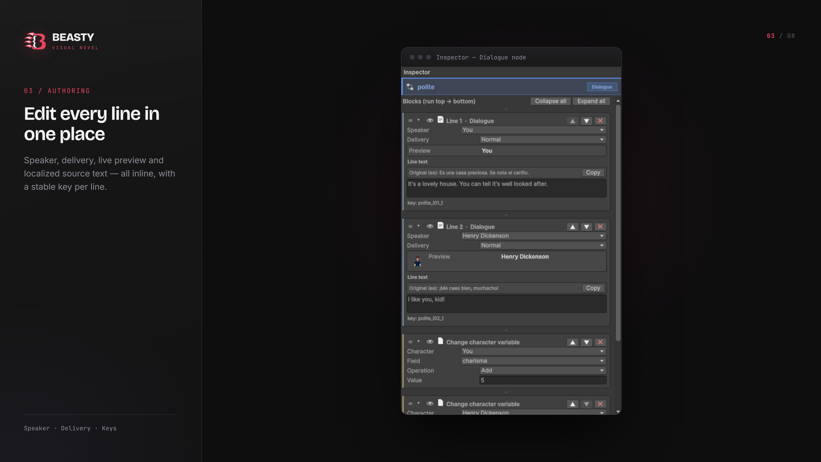The image size is (821, 462).
Task: Collapse the Line 2 block with its triangle
Action: (419, 226)
